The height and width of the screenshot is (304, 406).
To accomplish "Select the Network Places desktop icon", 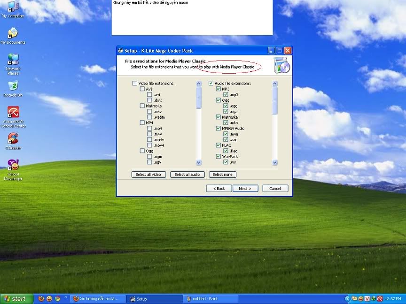I will (13, 64).
